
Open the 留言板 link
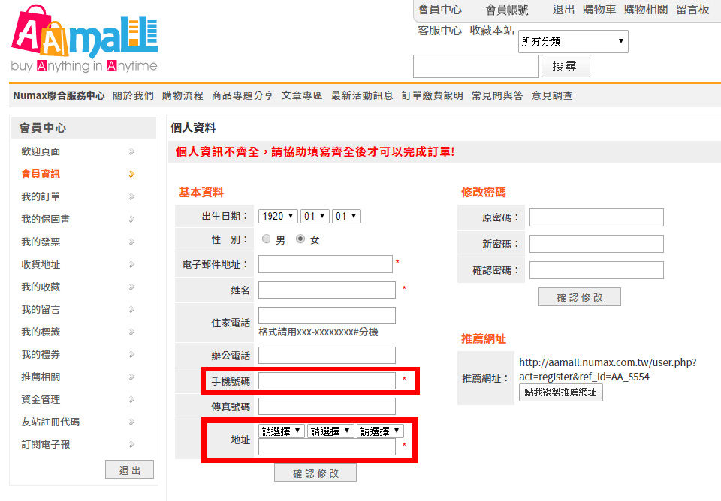pyautogui.click(x=692, y=10)
